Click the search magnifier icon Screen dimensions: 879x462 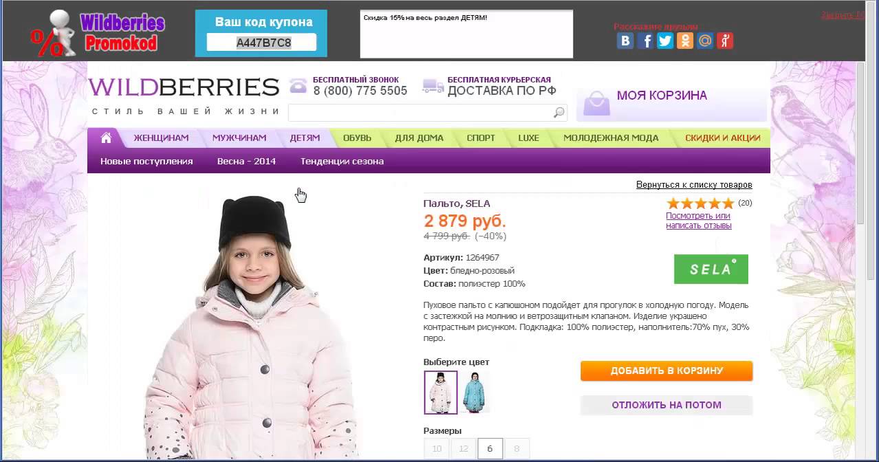(559, 113)
